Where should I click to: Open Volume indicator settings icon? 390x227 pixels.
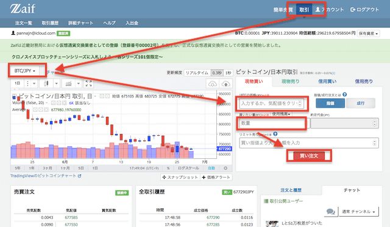tap(59, 103)
